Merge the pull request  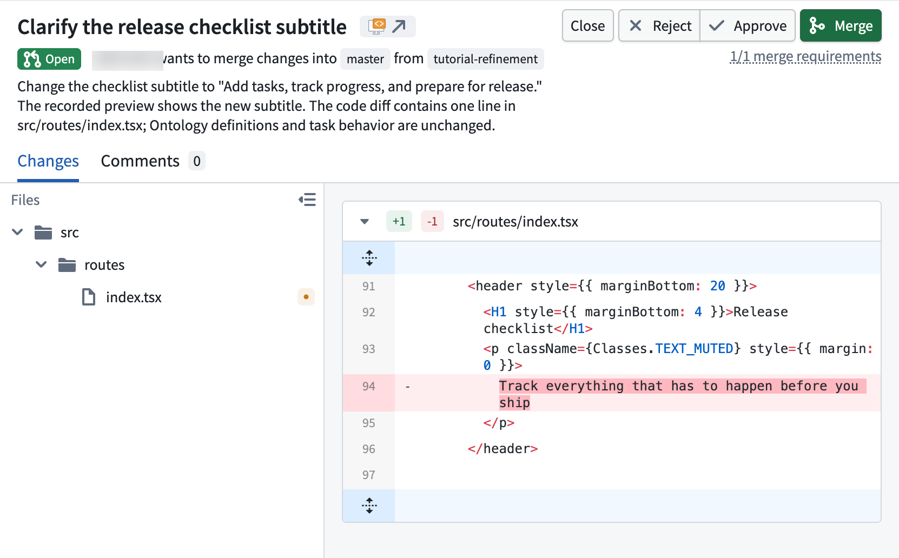pyautogui.click(x=841, y=25)
